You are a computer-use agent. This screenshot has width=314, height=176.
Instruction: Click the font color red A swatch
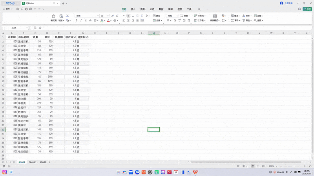click(108, 20)
